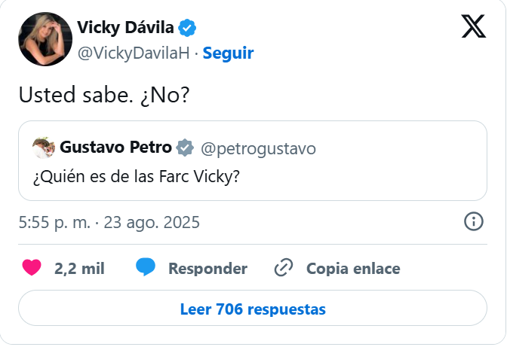Open the tweet info circle icon

(473, 223)
